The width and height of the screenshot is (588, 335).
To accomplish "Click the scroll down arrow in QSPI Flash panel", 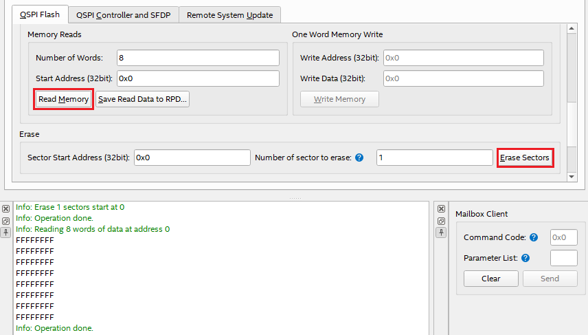I will (x=572, y=177).
